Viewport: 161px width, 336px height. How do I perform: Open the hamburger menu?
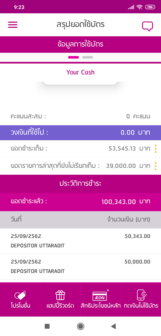click(13, 25)
